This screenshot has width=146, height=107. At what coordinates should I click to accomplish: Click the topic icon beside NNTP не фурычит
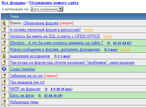4,89
